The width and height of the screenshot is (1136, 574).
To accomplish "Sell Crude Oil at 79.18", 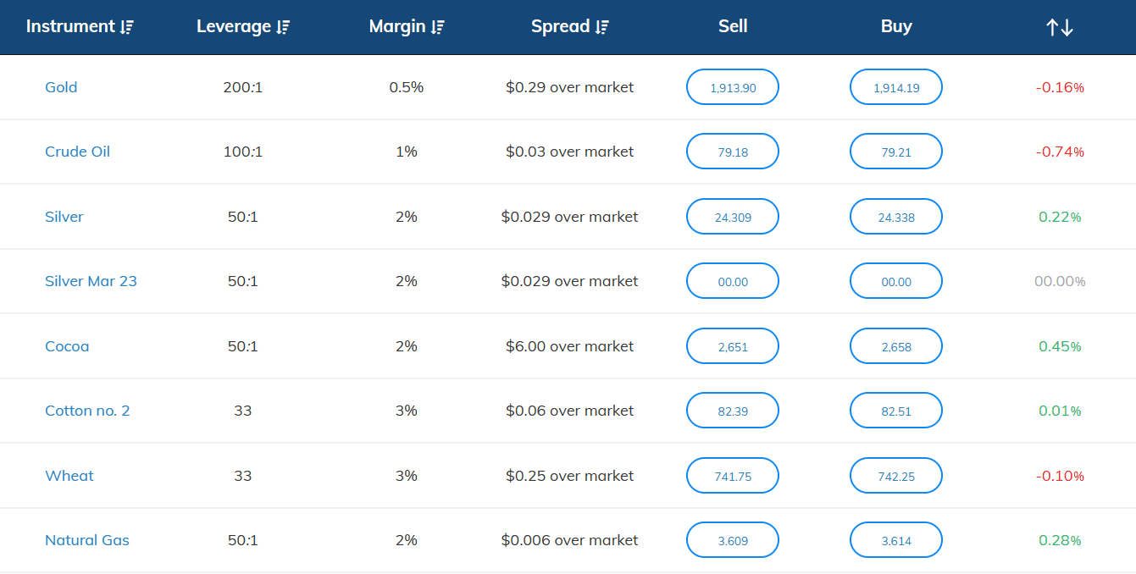I will coord(733,152).
